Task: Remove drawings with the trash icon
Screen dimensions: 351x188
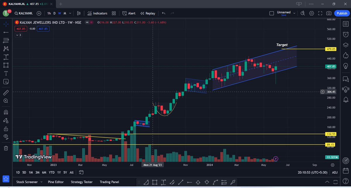Action: point(6,148)
